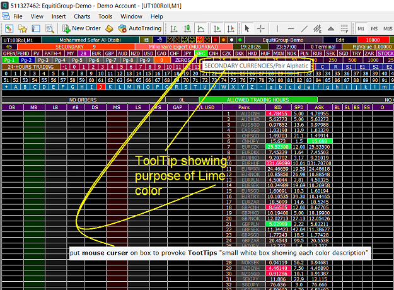This screenshot has width=394, height=290.
Task: Select the horizontal line drawing tool
Action: click(x=291, y=28)
